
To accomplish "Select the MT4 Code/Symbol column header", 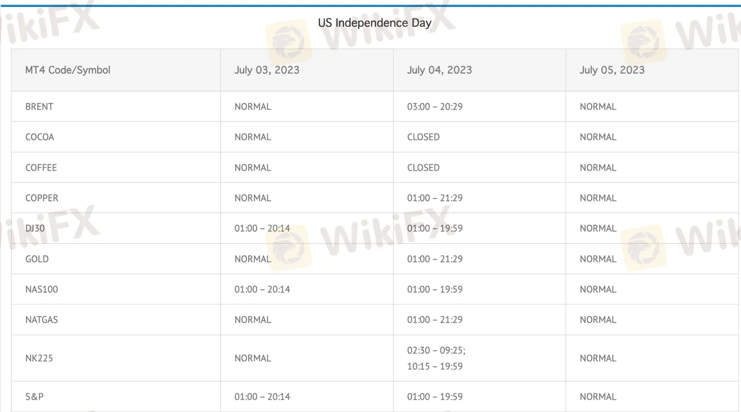I will 68,70.
